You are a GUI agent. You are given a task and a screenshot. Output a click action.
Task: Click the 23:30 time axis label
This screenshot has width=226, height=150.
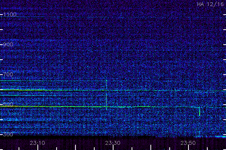[113, 143]
